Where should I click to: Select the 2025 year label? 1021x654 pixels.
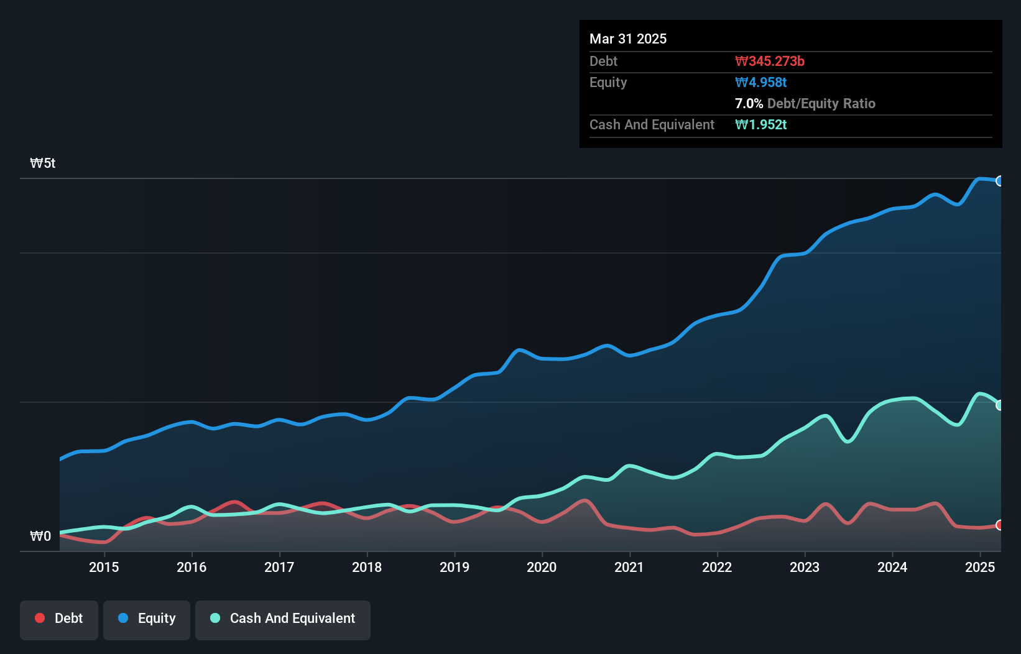click(x=980, y=567)
